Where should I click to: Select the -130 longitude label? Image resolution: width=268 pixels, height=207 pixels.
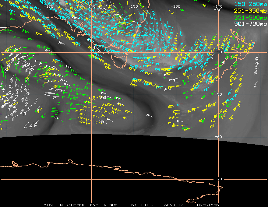click(48, 6)
